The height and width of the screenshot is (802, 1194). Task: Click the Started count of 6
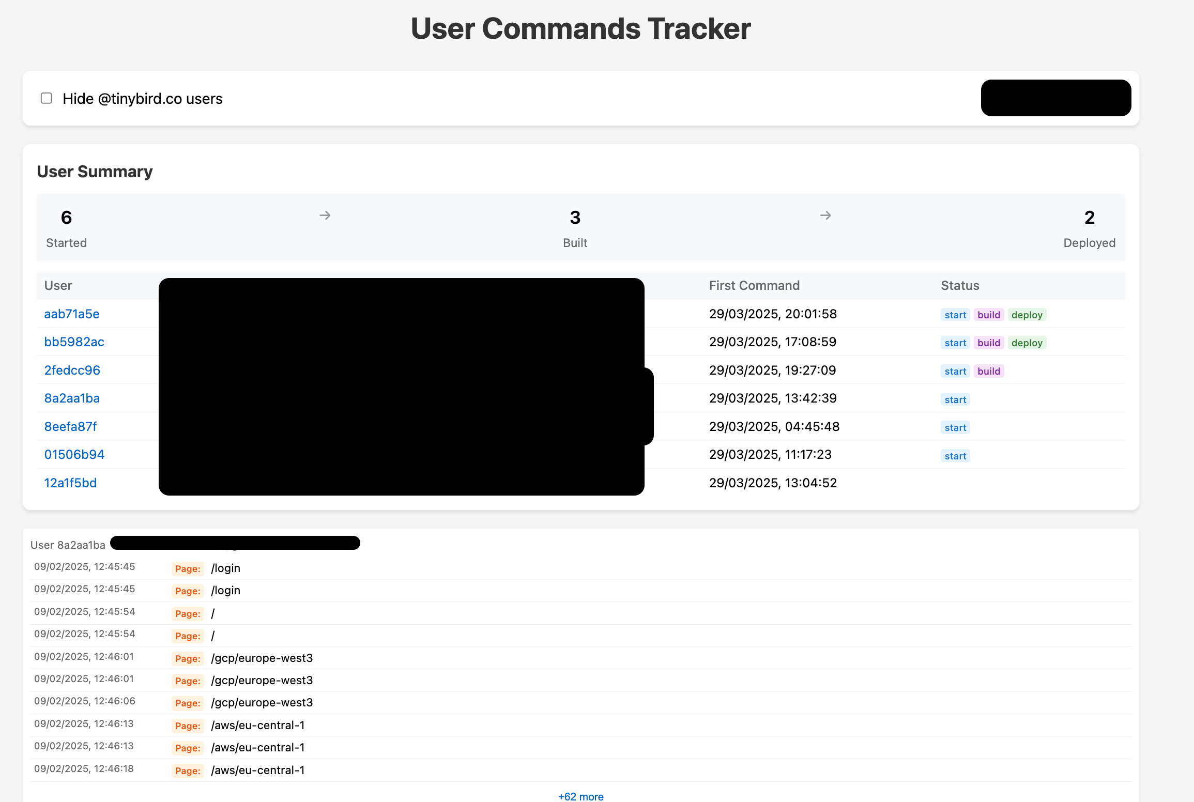tap(66, 218)
